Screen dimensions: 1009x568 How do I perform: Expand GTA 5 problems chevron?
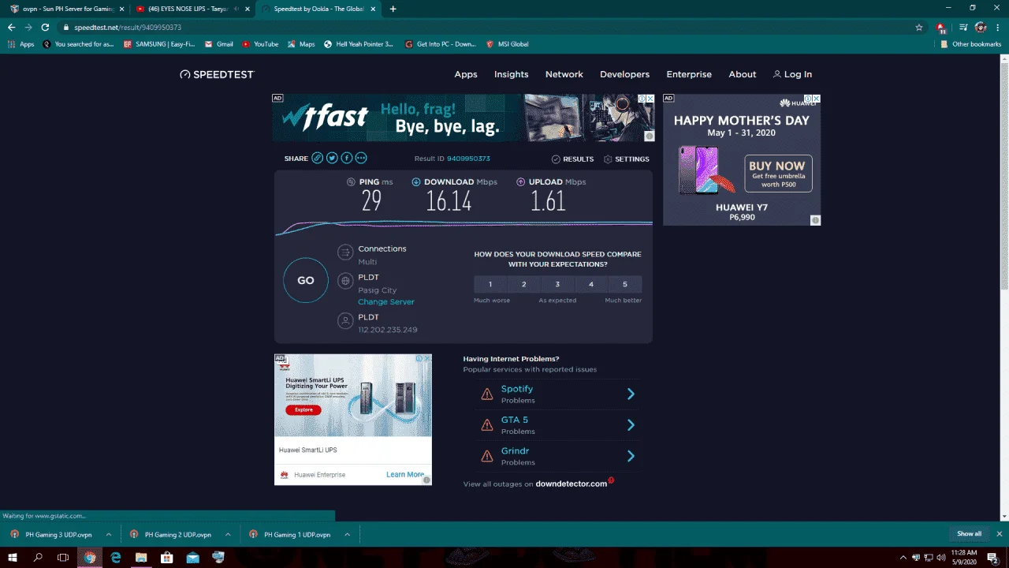click(631, 425)
